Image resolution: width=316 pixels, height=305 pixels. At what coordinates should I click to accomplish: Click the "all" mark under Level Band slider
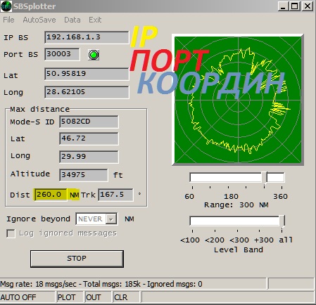click(286, 240)
